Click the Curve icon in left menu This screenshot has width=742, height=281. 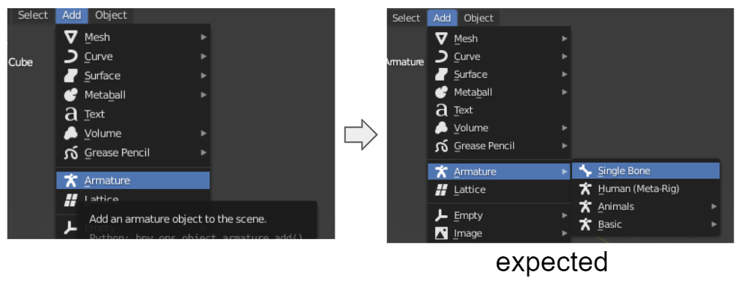pos(70,56)
